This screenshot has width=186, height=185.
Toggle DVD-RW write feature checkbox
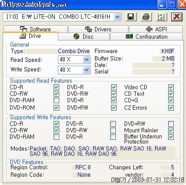tap(113, 130)
